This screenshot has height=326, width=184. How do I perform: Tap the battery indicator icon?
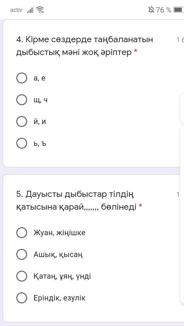coord(179,10)
